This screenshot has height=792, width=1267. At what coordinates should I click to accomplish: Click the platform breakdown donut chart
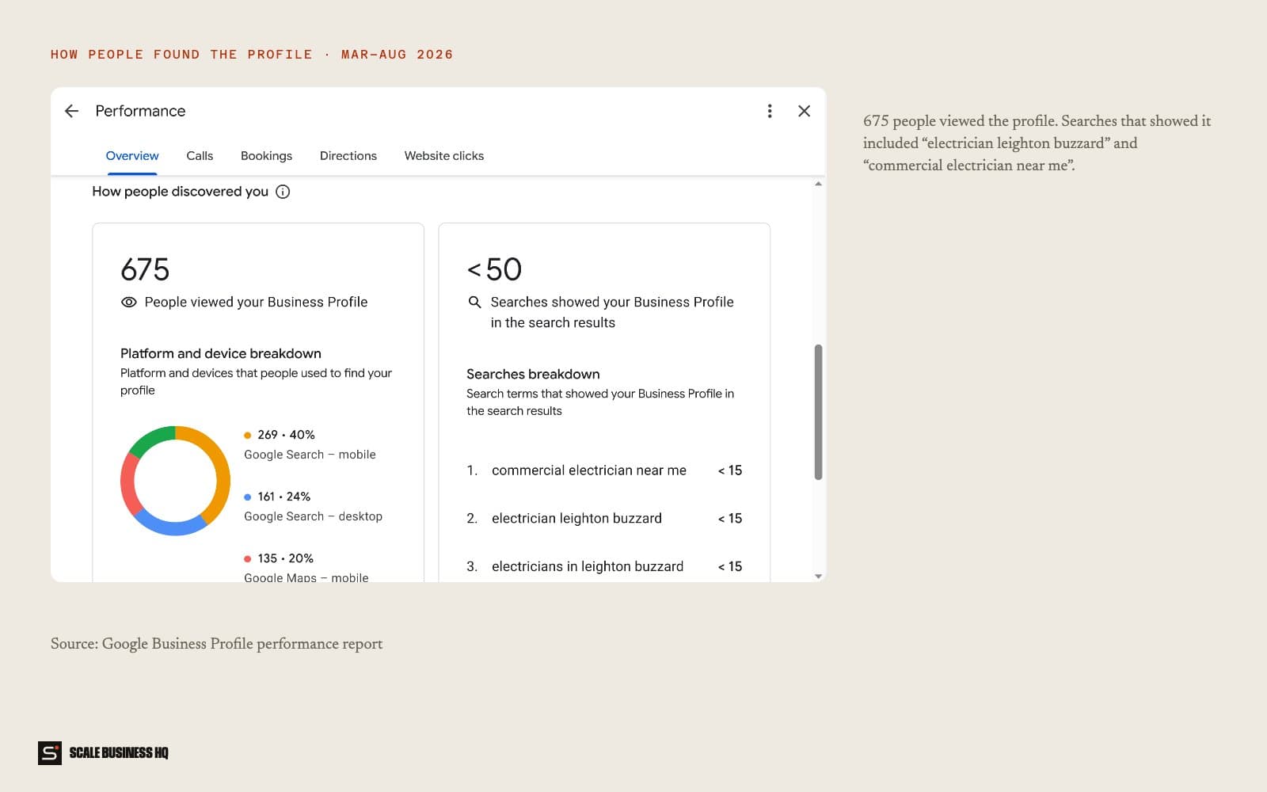175,481
